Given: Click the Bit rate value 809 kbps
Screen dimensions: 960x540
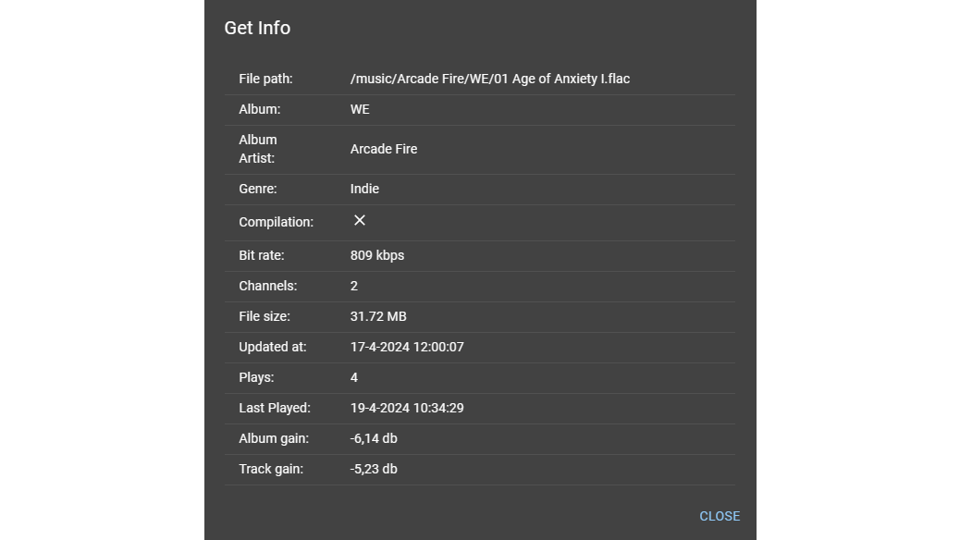Looking at the screenshot, I should point(376,255).
